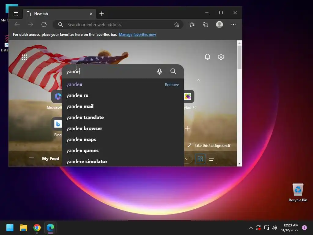Open the volume speaker tray icon
Viewport: 313px width, 235px height.
pos(274,228)
